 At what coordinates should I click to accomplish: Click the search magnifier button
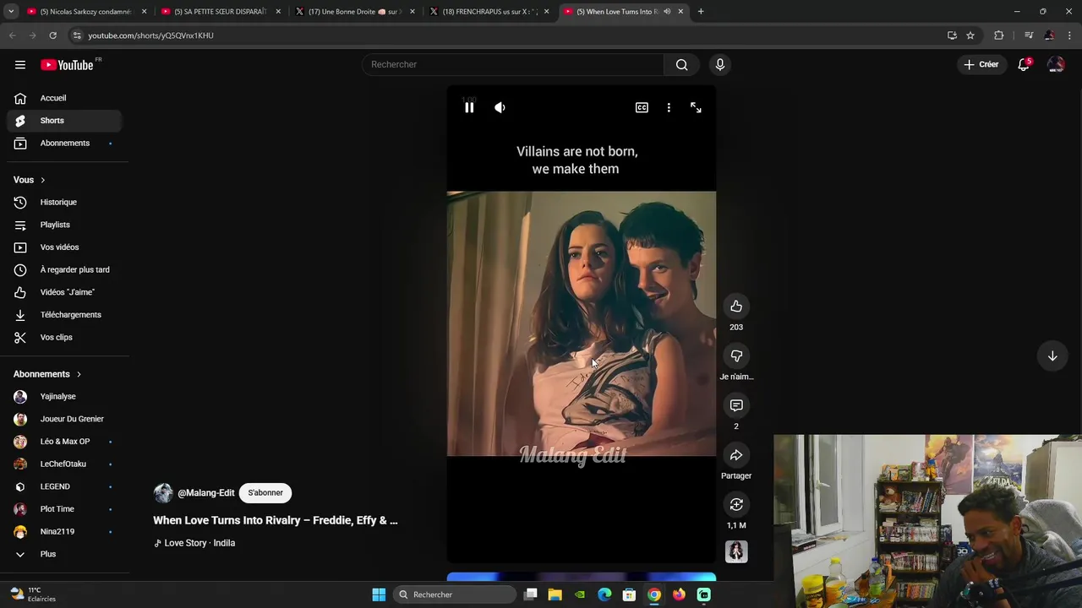(682, 64)
